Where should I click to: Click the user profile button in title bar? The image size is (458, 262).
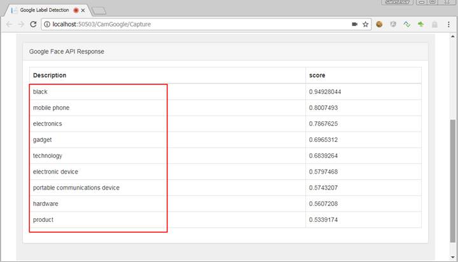click(397, 2)
